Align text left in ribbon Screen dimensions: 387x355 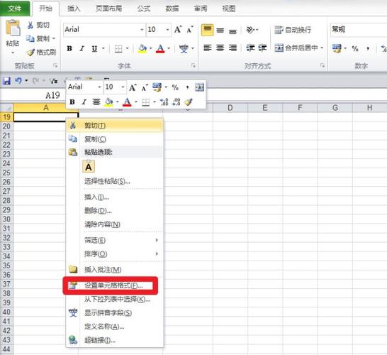pos(207,48)
